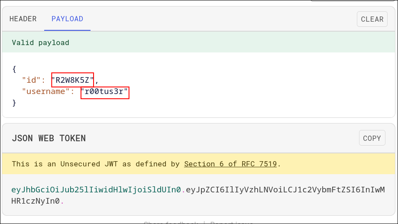Click the opening curly brace of payload
398x224 pixels.
tap(14, 68)
